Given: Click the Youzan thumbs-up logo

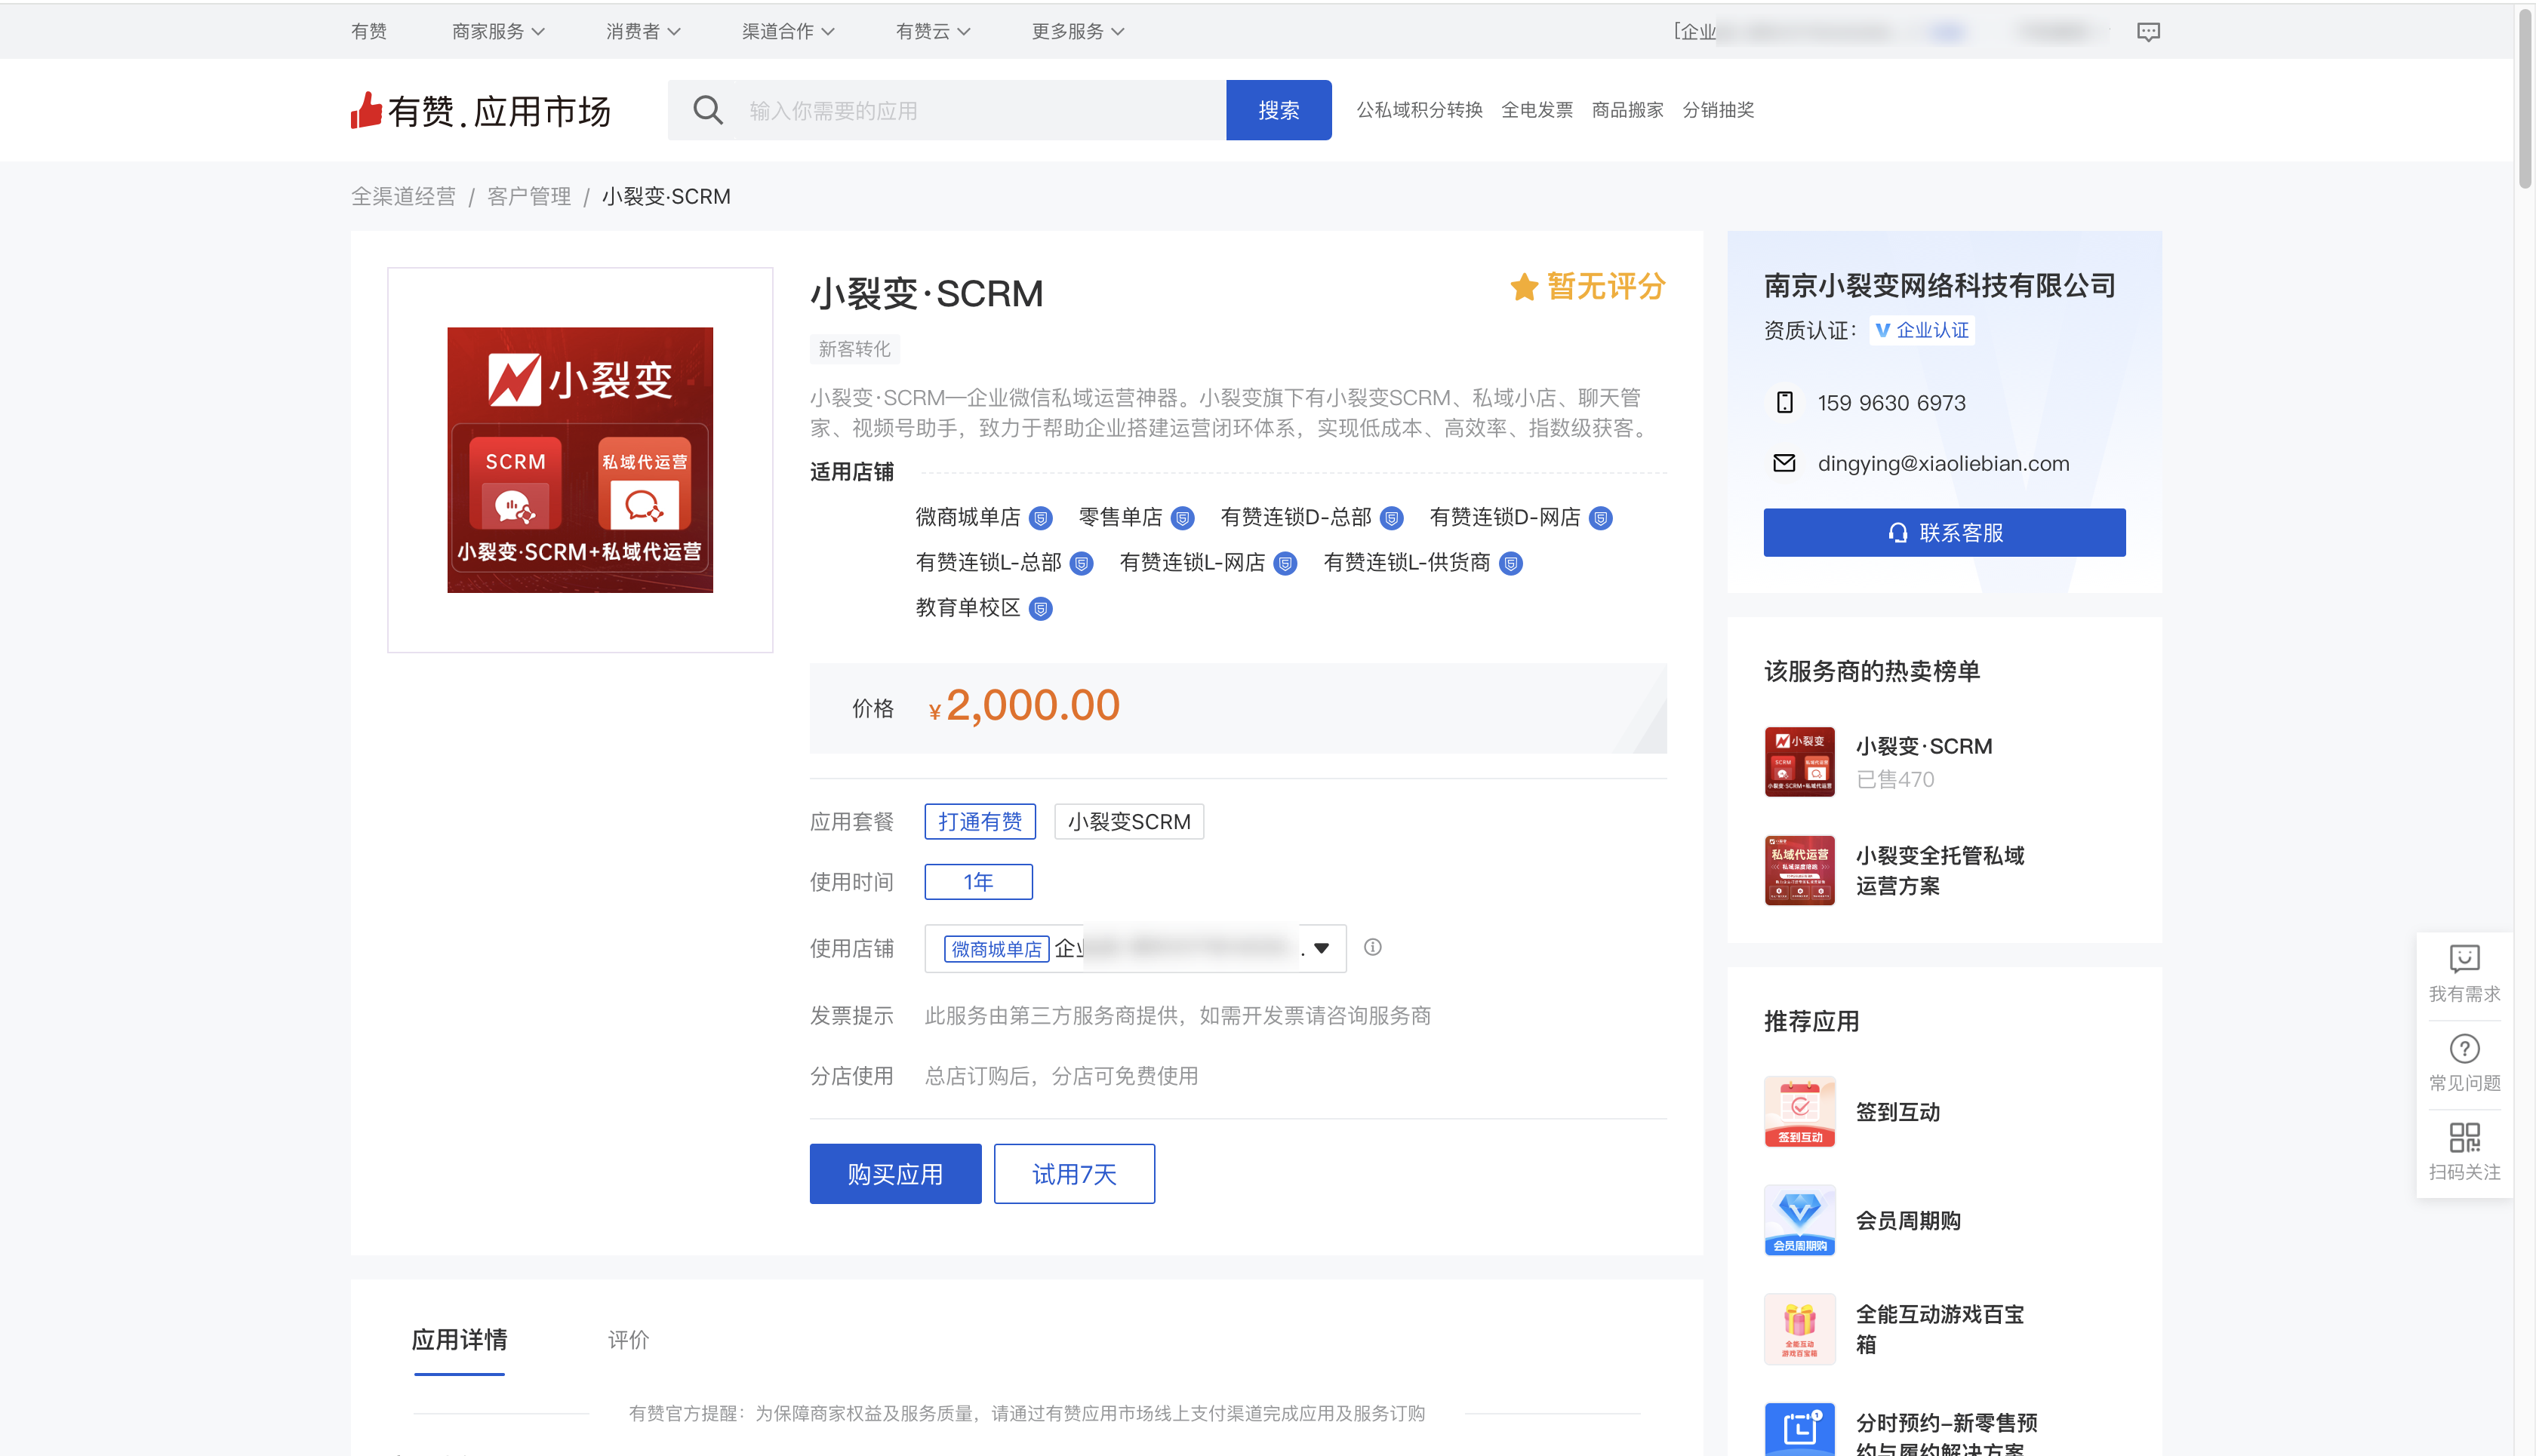Looking at the screenshot, I should click(366, 110).
